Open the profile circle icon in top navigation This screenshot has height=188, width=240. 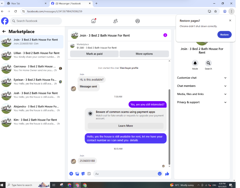coord(138,21)
